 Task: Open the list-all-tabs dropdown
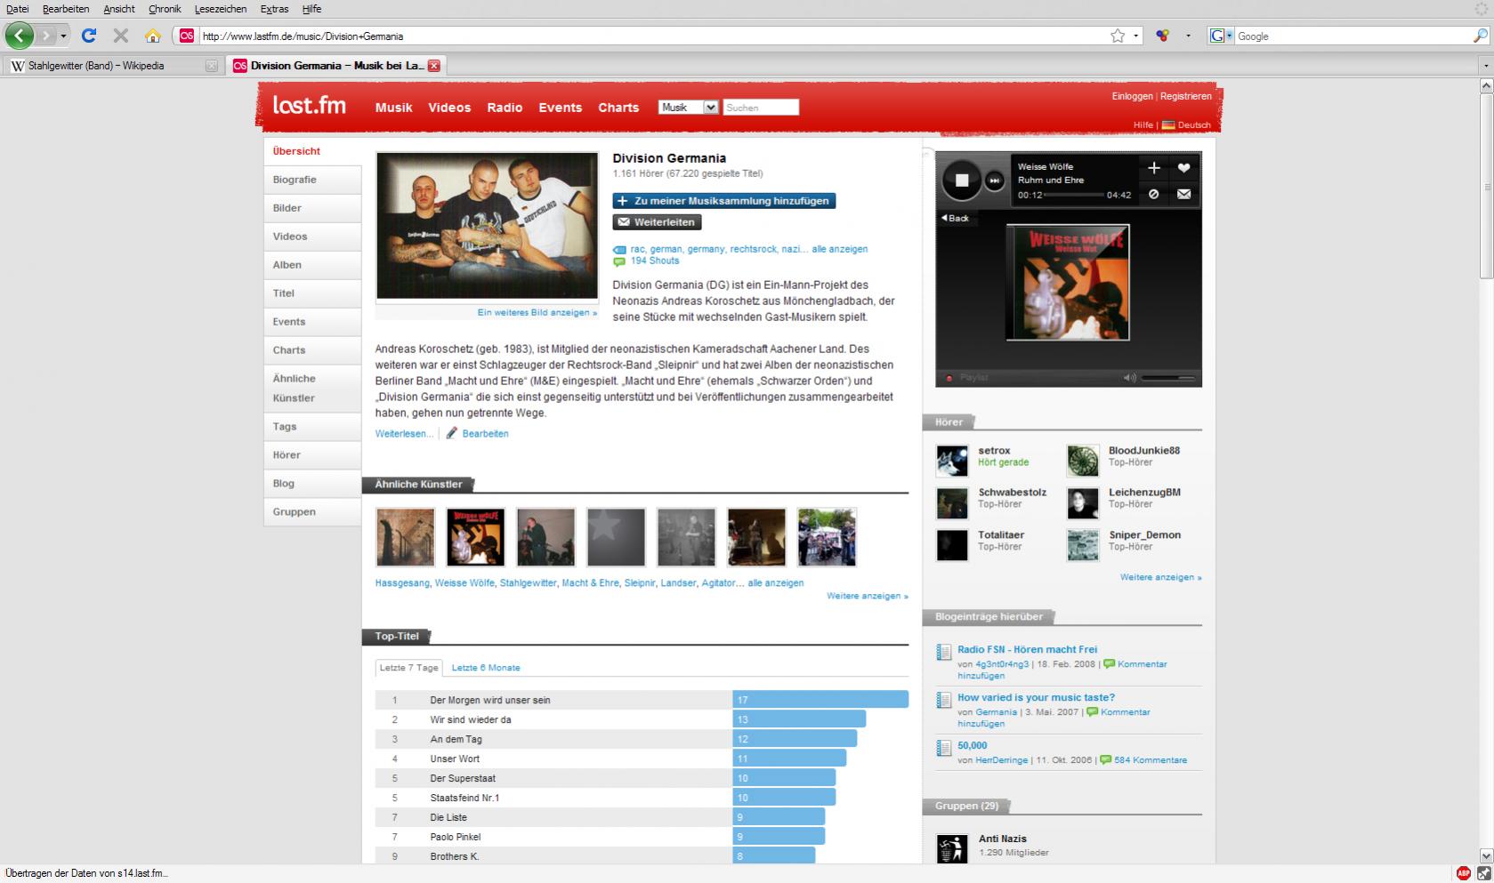click(x=1485, y=66)
